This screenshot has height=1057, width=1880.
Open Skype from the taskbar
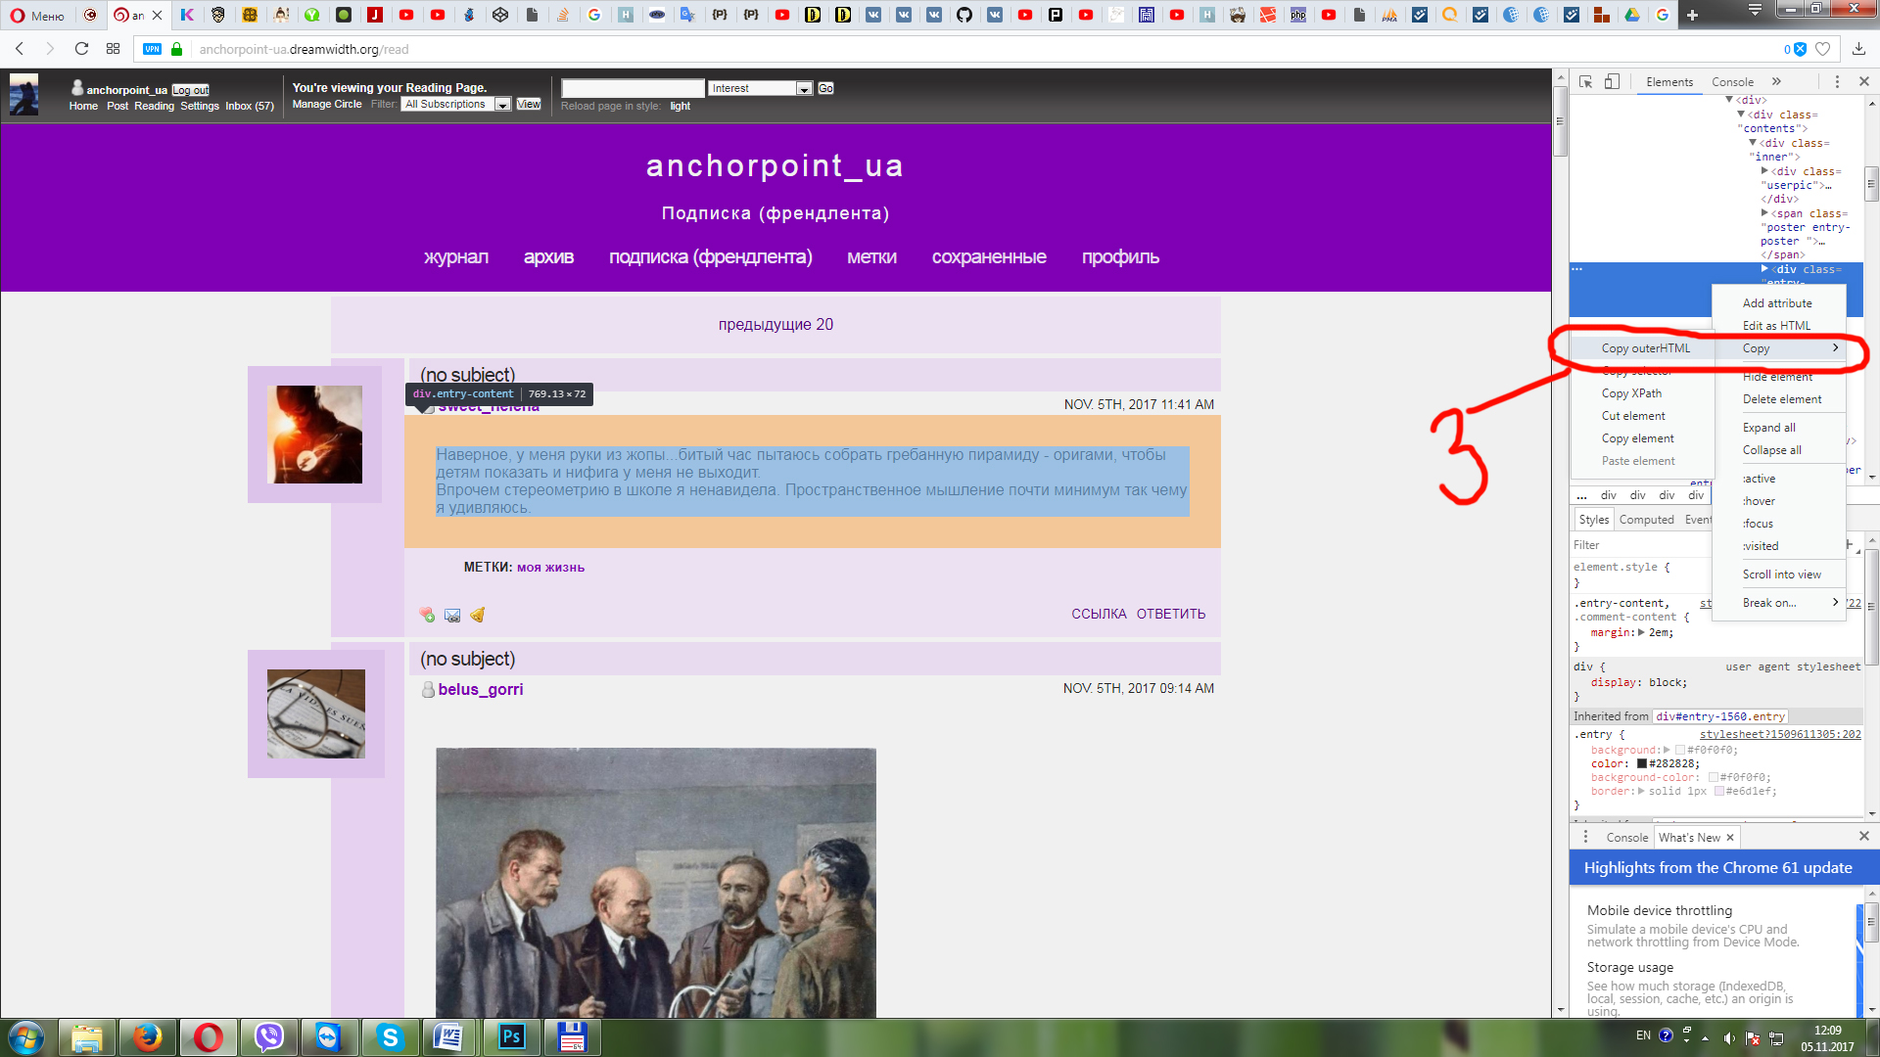pos(390,1036)
